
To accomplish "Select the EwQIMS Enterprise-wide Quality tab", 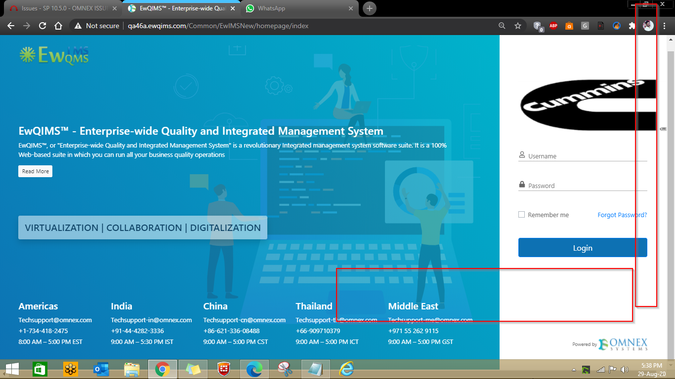I will pyautogui.click(x=181, y=8).
